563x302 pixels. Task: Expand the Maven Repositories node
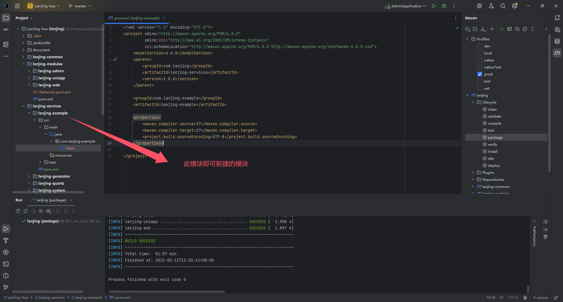[x=473, y=179]
